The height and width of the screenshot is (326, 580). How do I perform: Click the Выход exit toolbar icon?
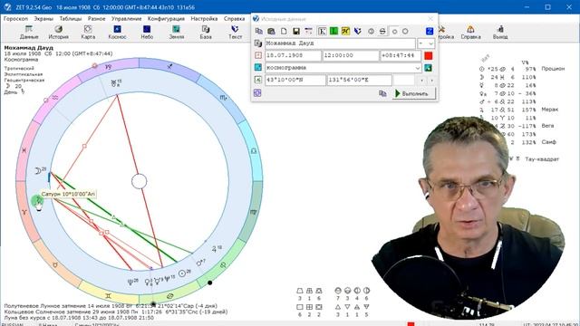[x=500, y=32]
